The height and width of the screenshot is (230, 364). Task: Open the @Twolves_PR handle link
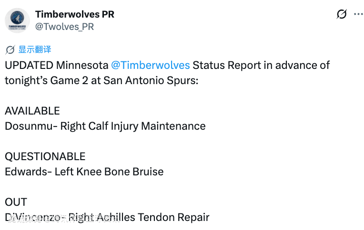click(x=64, y=27)
